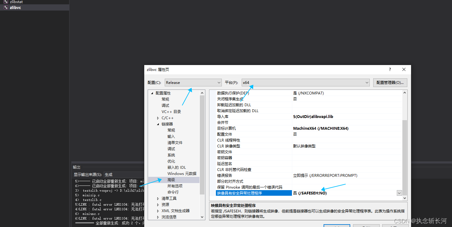Open the 平台 x64 dropdown

click(x=306, y=83)
